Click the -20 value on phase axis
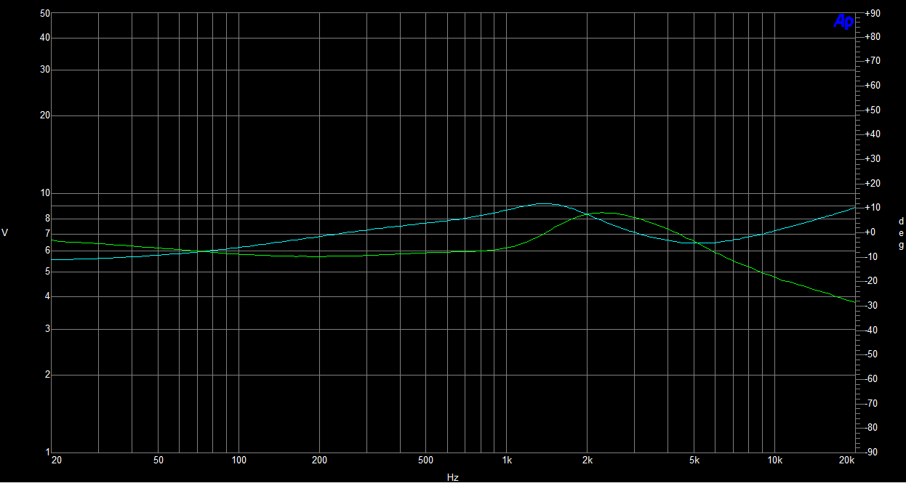The height and width of the screenshot is (483, 906). (870, 281)
